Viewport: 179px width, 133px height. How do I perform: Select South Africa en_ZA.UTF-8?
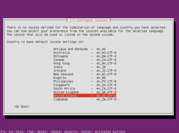85,88
